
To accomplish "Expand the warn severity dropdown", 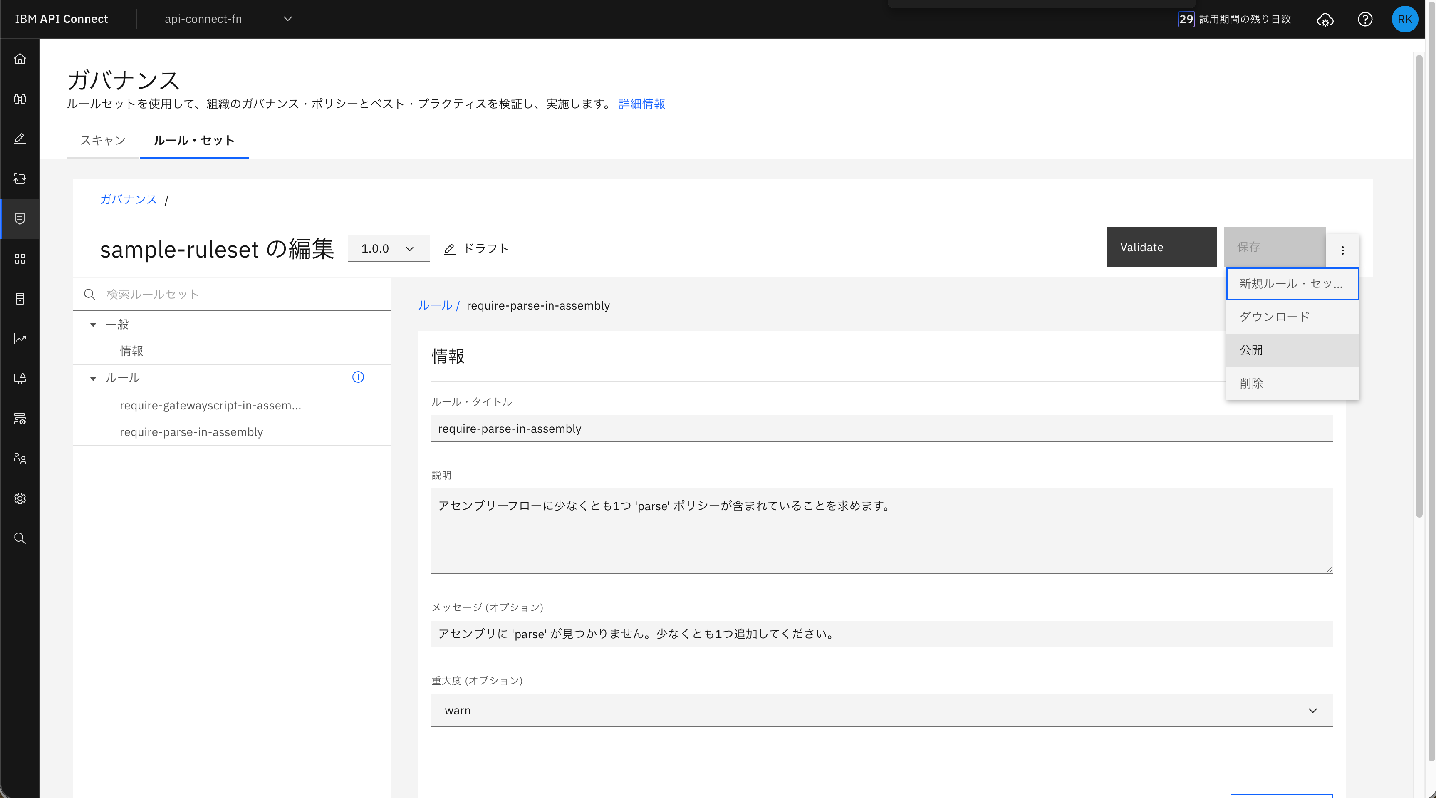I will (881, 710).
